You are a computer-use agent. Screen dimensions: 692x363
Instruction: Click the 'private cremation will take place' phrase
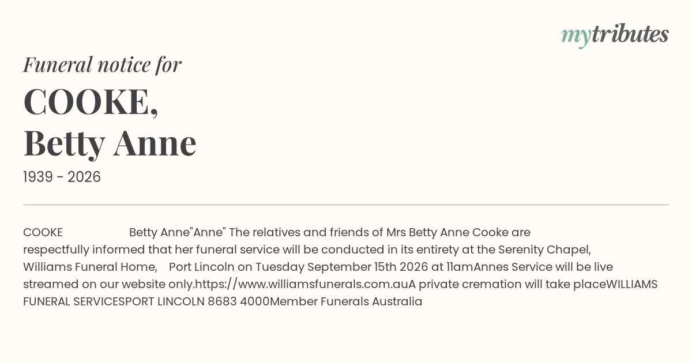[x=512, y=284]
